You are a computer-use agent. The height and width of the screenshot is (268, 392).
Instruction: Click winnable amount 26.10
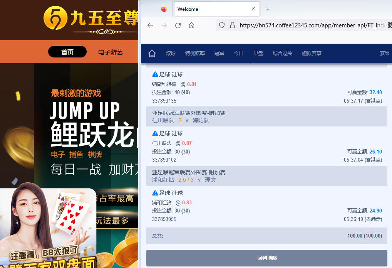coord(376,152)
